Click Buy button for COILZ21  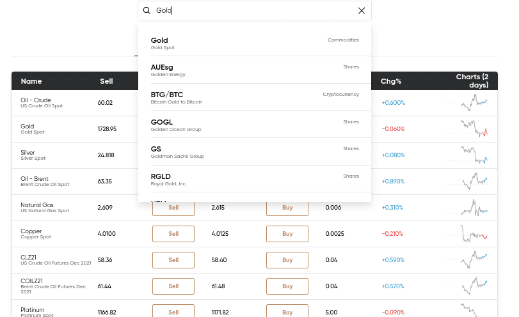(287, 286)
